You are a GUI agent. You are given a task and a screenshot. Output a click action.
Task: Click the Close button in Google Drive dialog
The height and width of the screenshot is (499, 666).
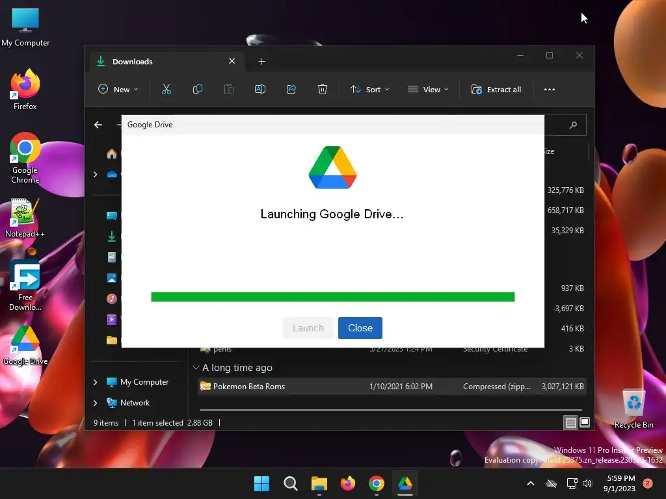pos(360,328)
